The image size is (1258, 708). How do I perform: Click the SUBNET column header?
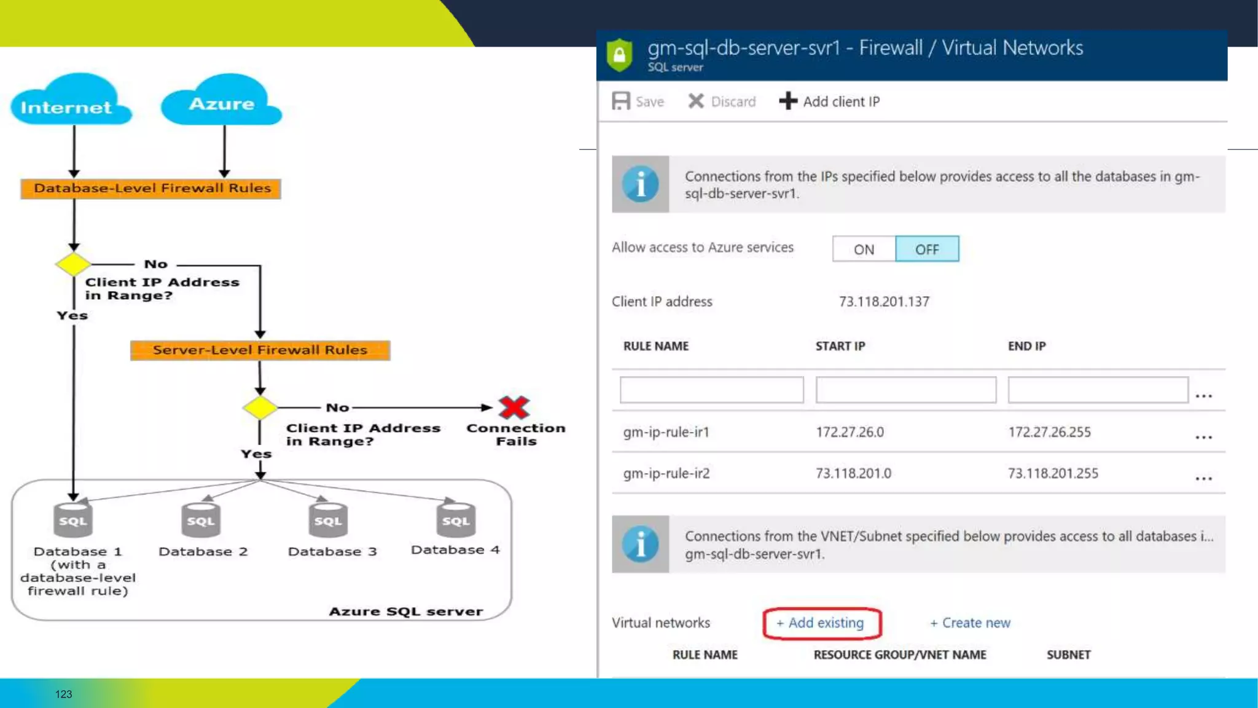click(1069, 655)
